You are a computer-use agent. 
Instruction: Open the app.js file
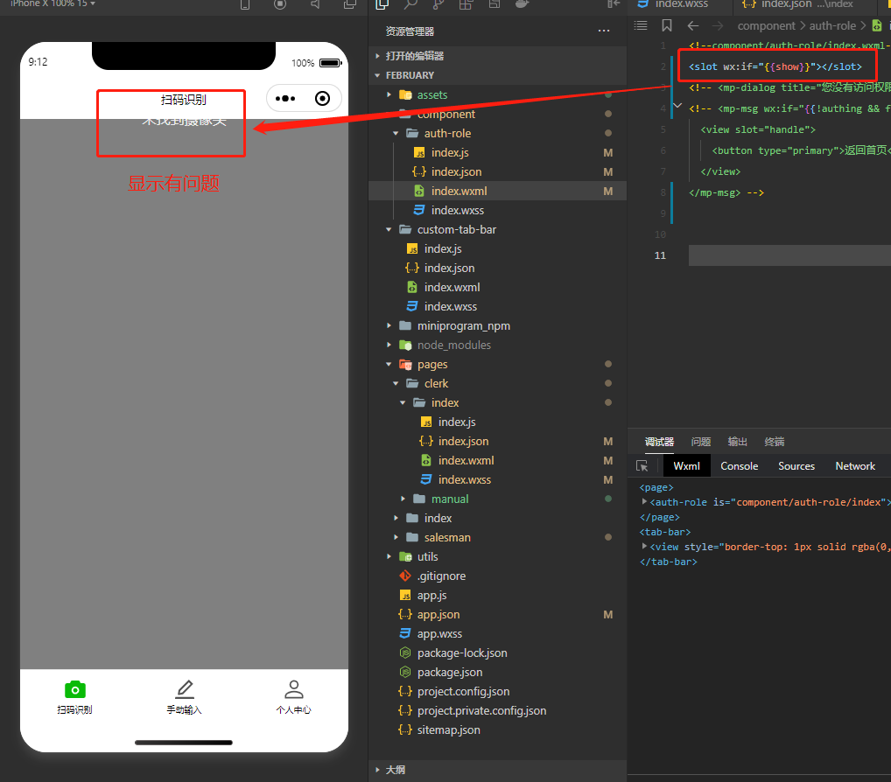[x=431, y=595]
